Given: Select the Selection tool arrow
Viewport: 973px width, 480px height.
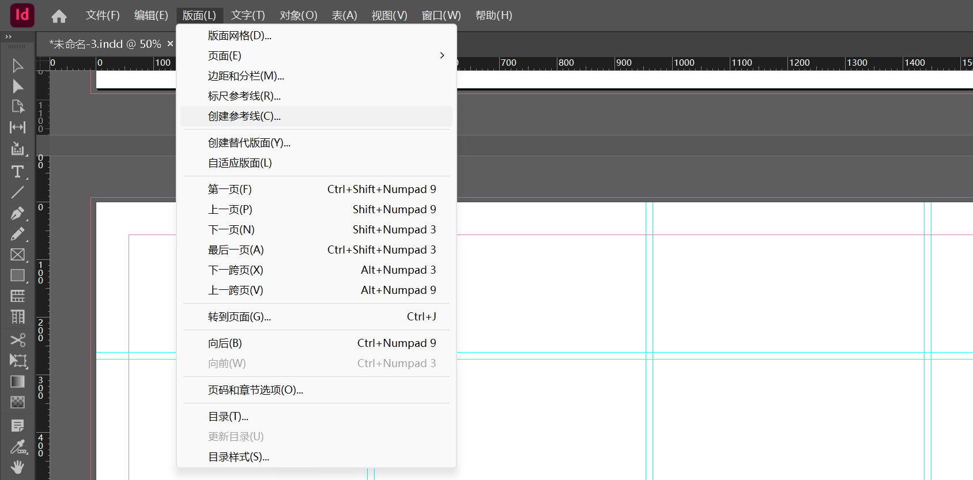Looking at the screenshot, I should pos(17,66).
